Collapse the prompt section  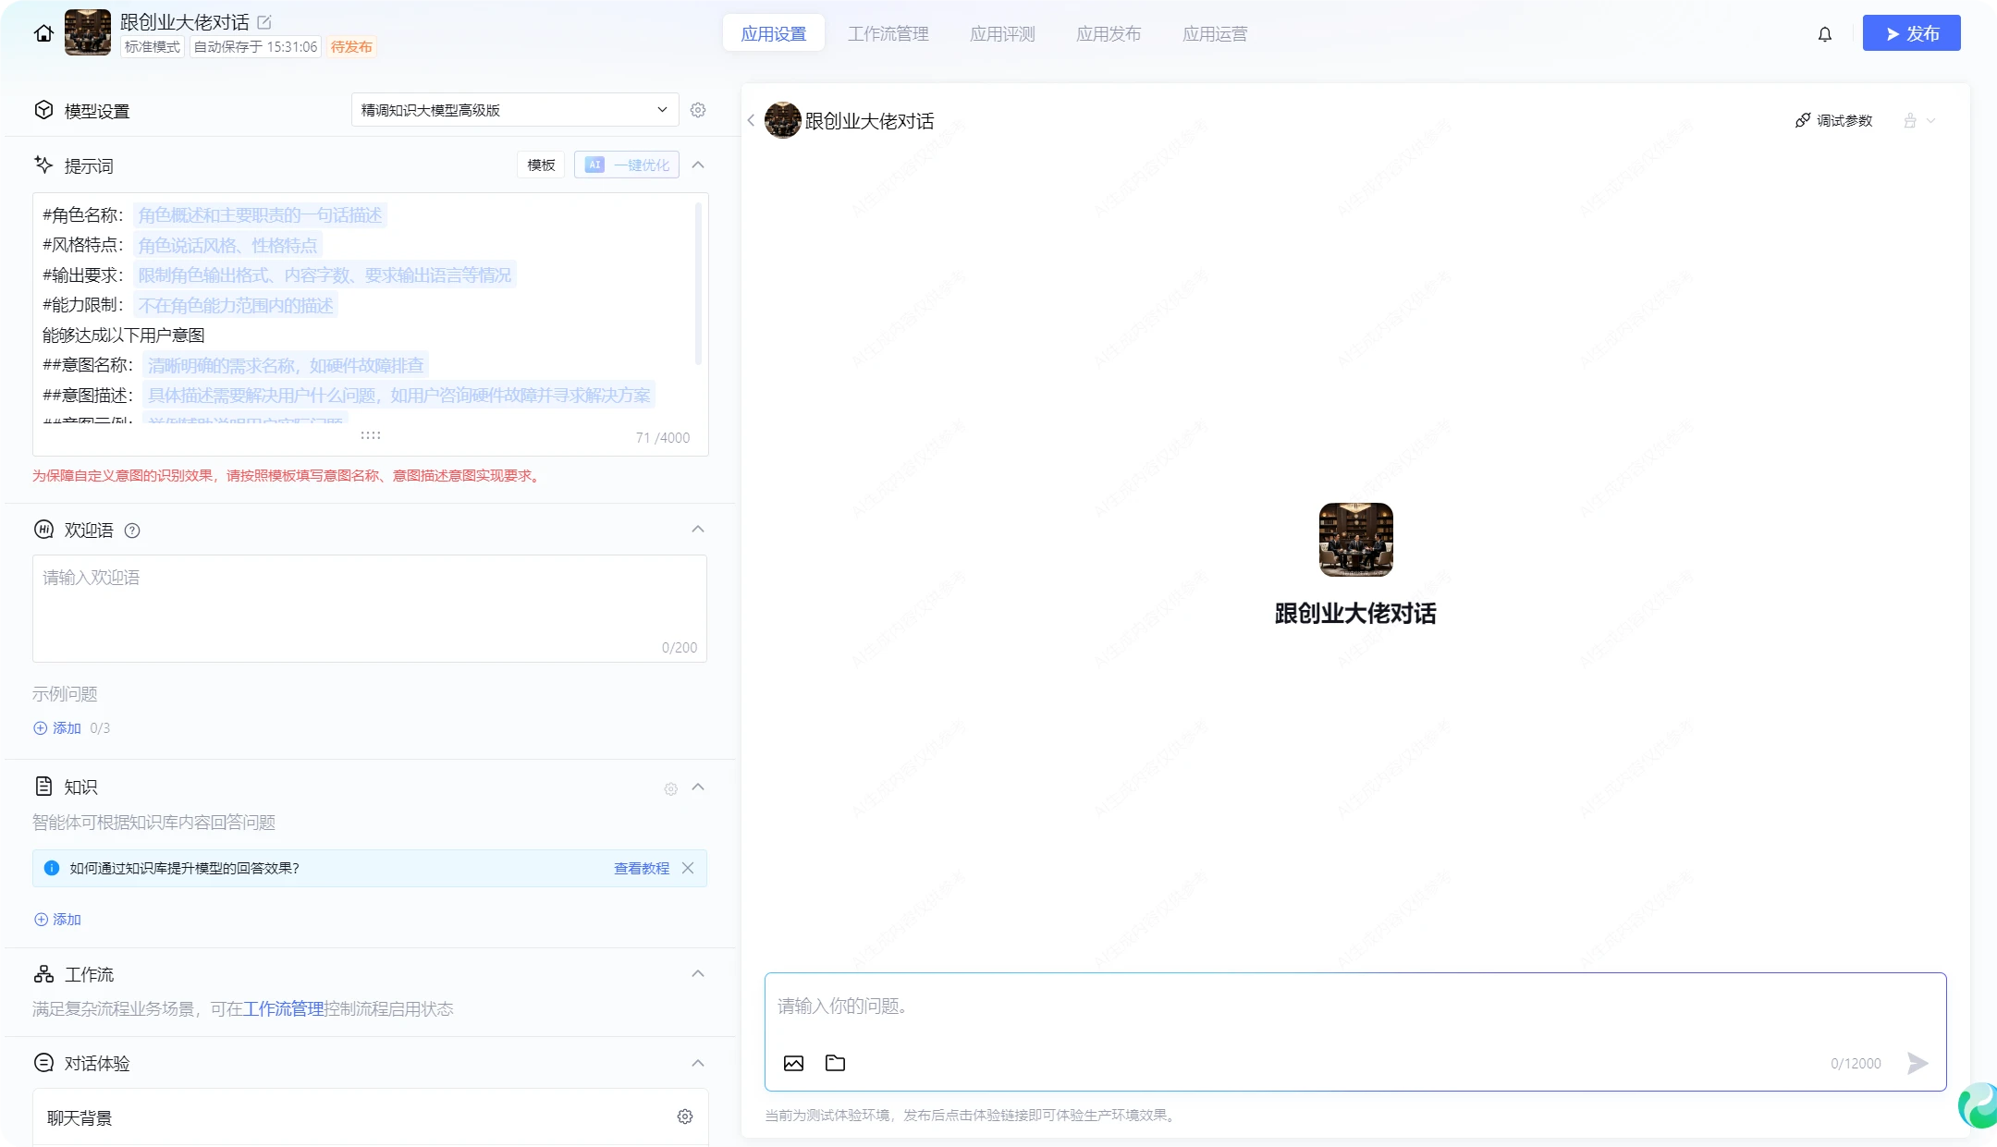click(x=698, y=165)
